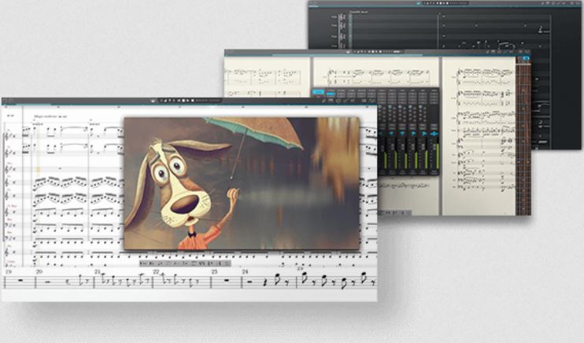Click the logo icon in front window toolbar
The image size is (584, 343).
click(153, 101)
